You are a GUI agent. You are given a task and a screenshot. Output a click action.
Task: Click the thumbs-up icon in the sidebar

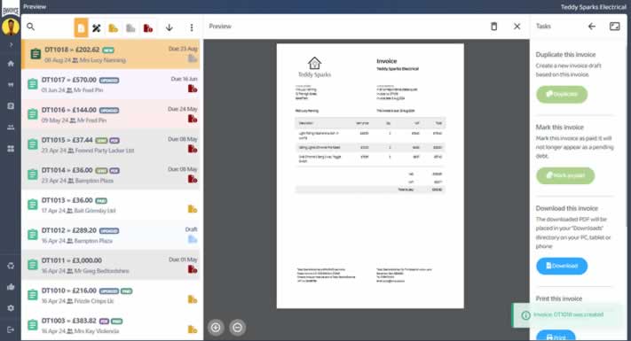(x=11, y=287)
